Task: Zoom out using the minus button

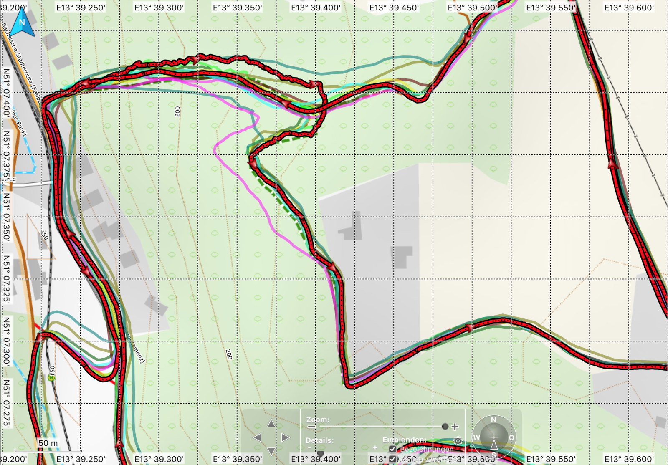Action: click(311, 427)
